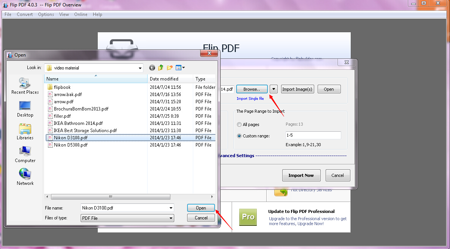The width and height of the screenshot is (450, 249).
Task: Click Cancel in the Open file dialog
Action: pyautogui.click(x=201, y=218)
